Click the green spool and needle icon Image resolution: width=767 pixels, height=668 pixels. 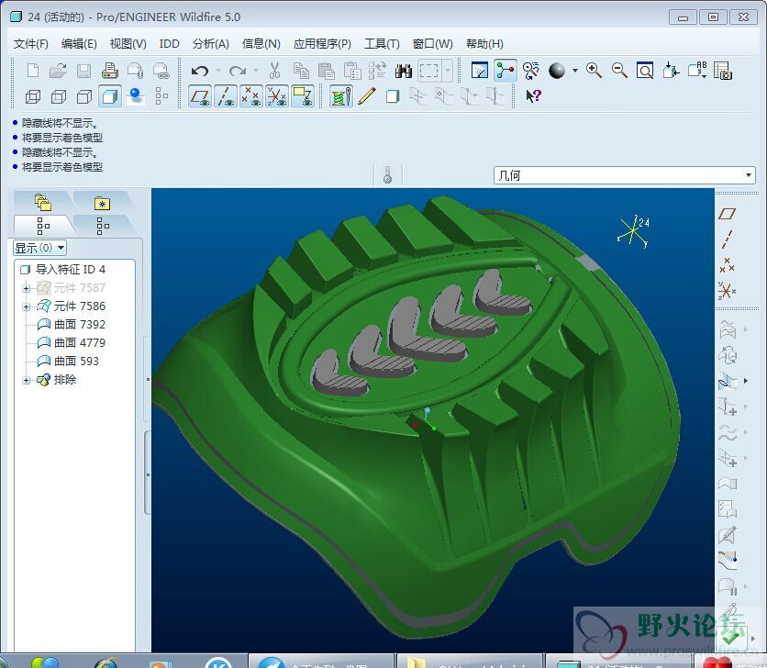coord(341,96)
